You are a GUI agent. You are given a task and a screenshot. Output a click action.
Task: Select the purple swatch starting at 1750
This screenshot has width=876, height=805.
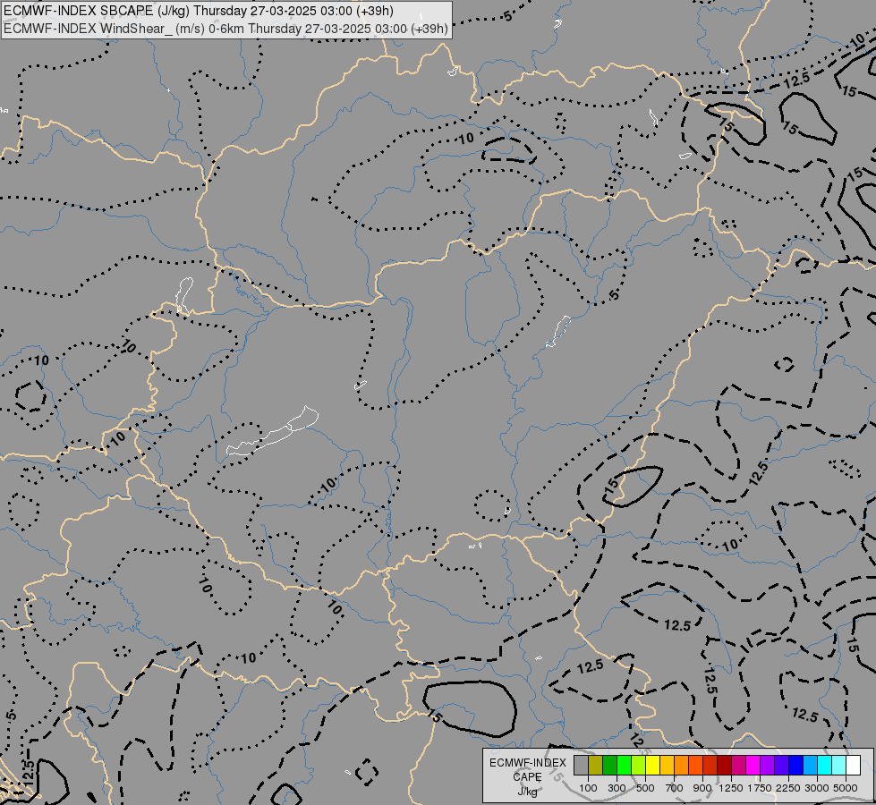point(767,765)
